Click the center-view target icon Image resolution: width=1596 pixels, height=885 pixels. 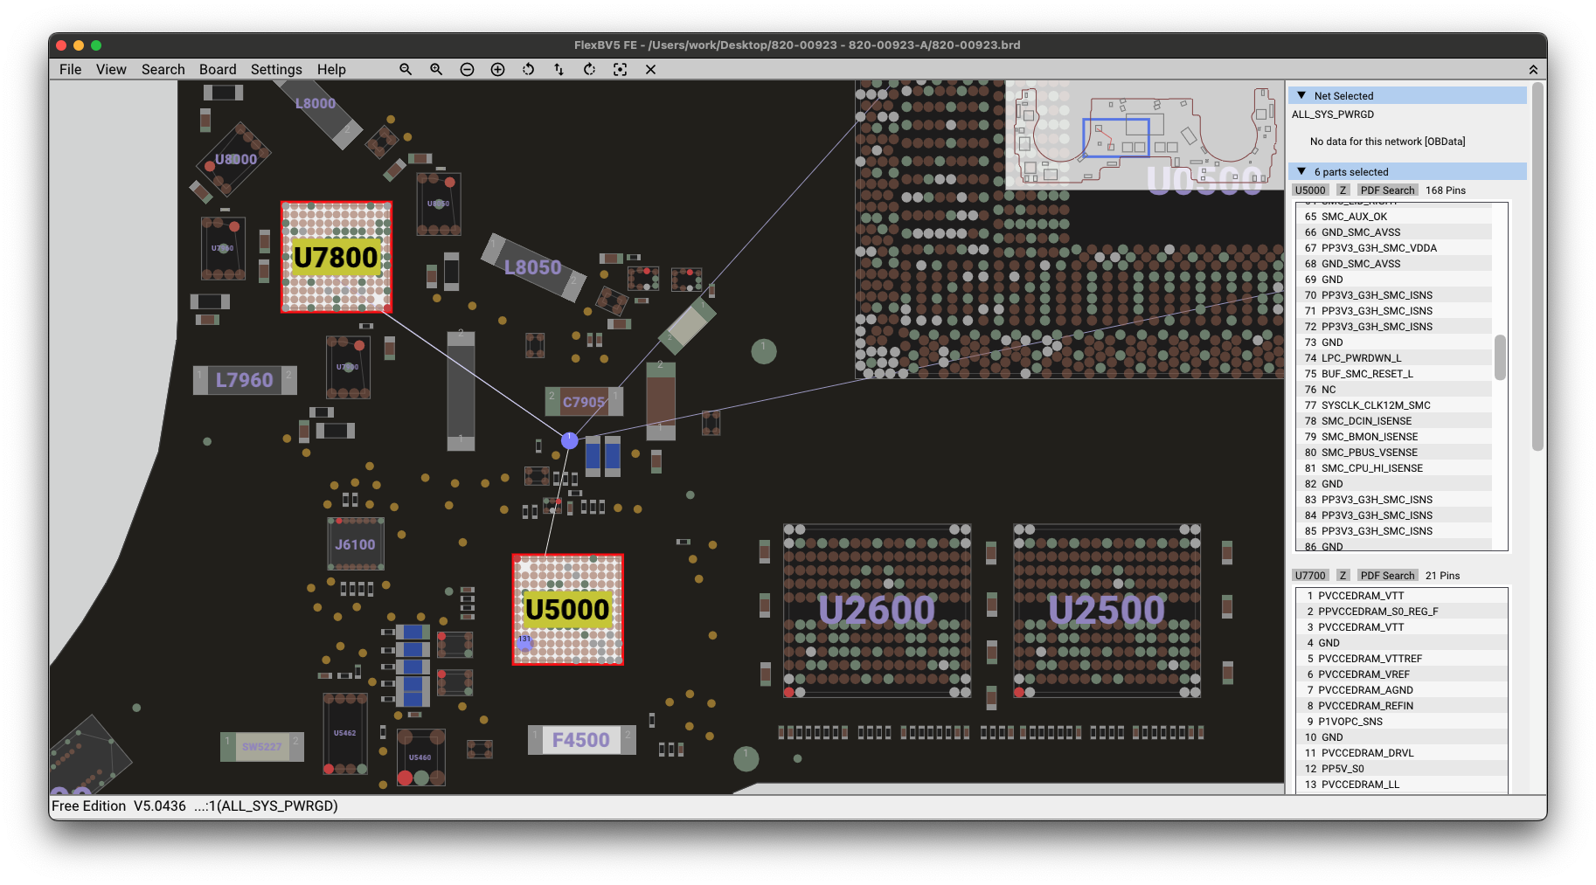coord(620,69)
